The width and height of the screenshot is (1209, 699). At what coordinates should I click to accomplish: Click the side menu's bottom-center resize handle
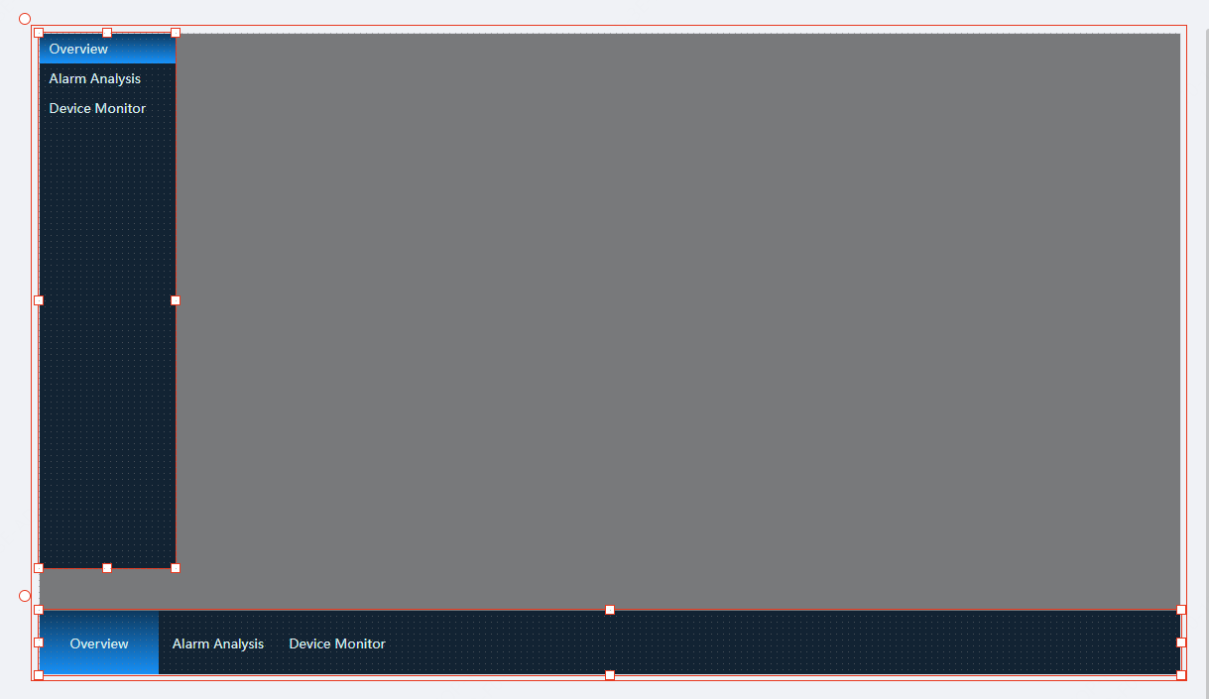click(x=107, y=568)
